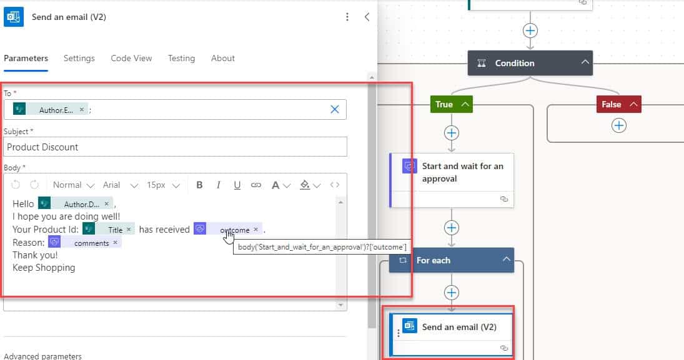Open the Arial font dropdown
The height and width of the screenshot is (360, 684).
121,185
